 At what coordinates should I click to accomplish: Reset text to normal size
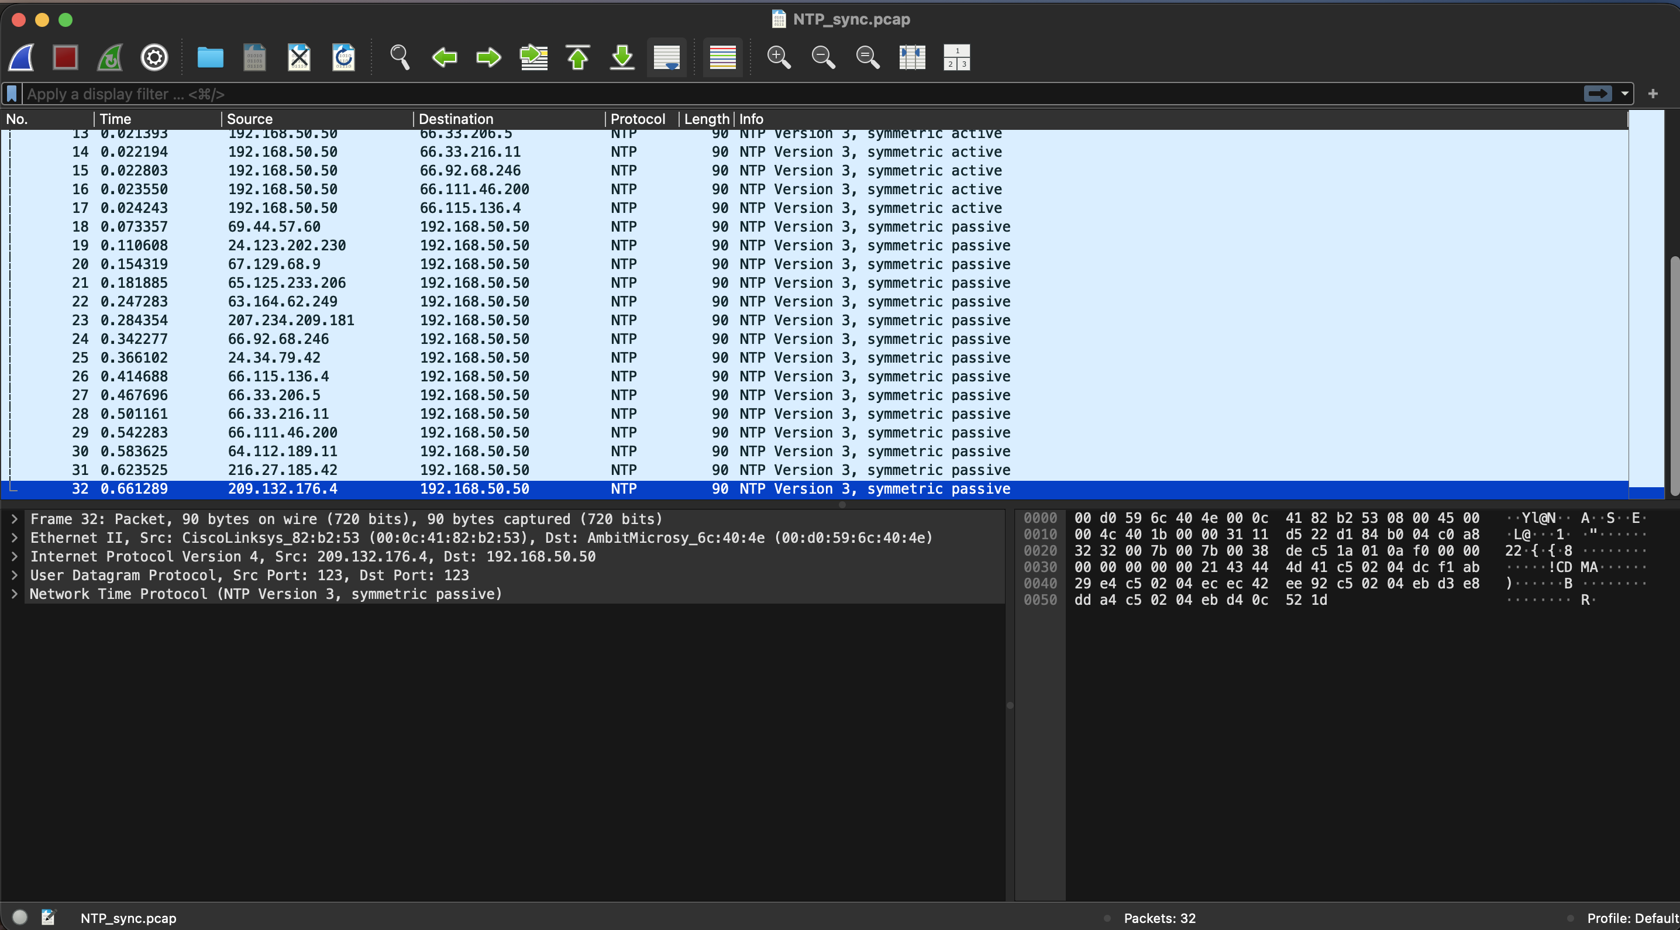pos(867,57)
